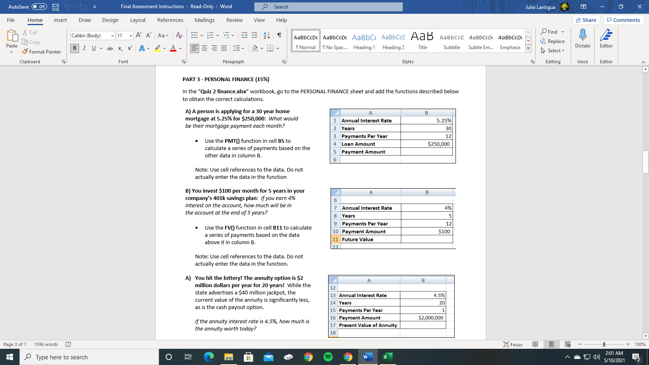Enable bold formatting

[74, 48]
